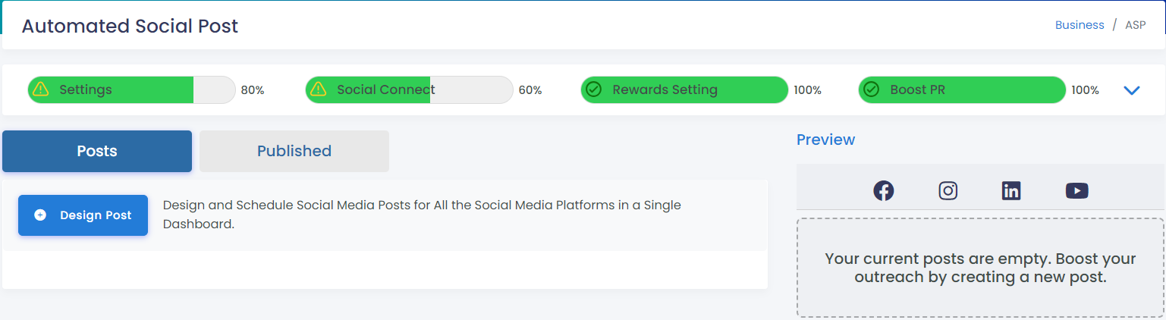This screenshot has width=1166, height=320.
Task: Click the Design Post button
Action: click(x=83, y=215)
